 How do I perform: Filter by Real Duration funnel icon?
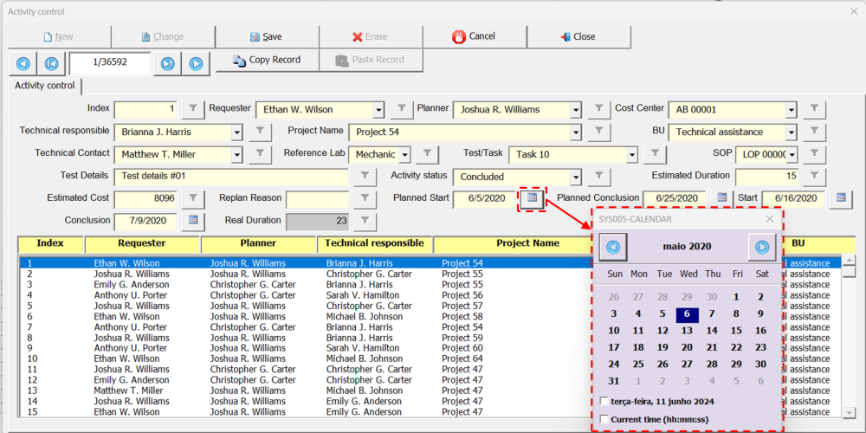tap(365, 222)
